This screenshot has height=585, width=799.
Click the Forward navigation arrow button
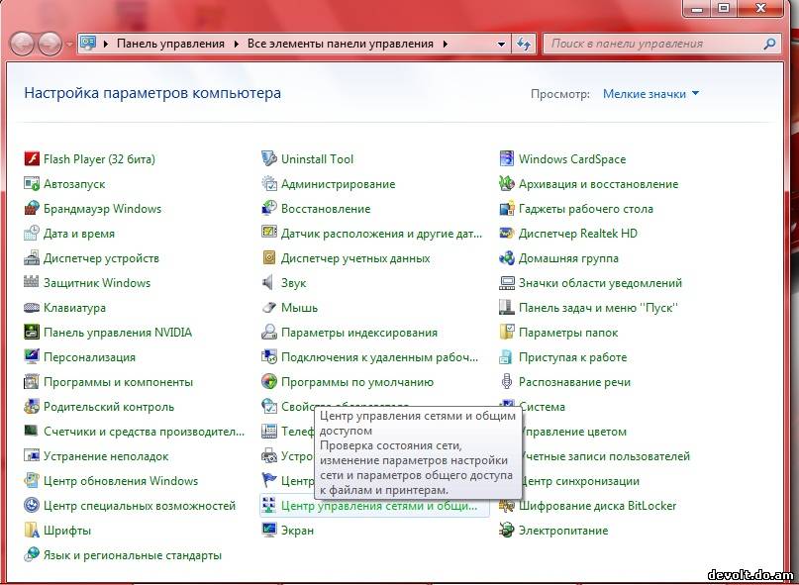[50, 44]
